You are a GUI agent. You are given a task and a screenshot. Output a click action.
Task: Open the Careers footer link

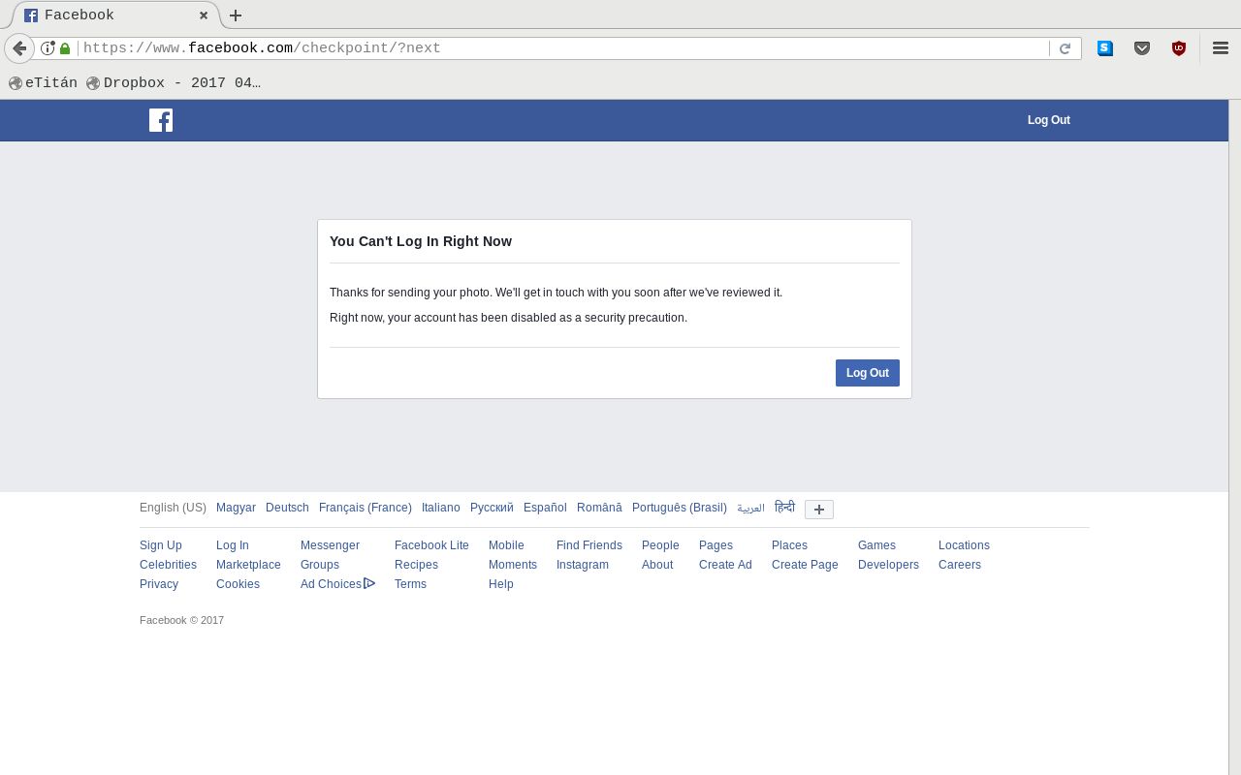(x=960, y=565)
